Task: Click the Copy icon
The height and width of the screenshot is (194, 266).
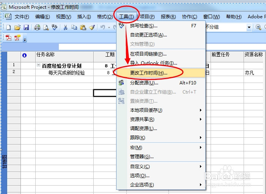Action: click(x=74, y=27)
